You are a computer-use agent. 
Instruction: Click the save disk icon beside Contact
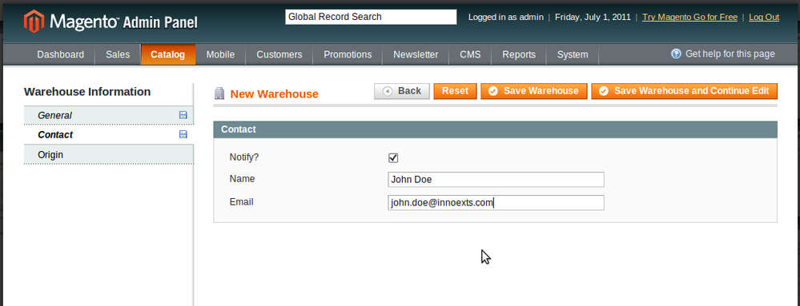tap(183, 134)
